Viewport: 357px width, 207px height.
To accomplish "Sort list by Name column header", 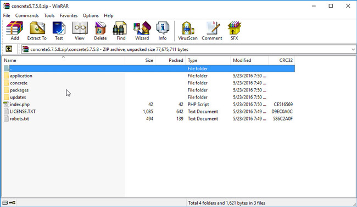I will pos(63,60).
